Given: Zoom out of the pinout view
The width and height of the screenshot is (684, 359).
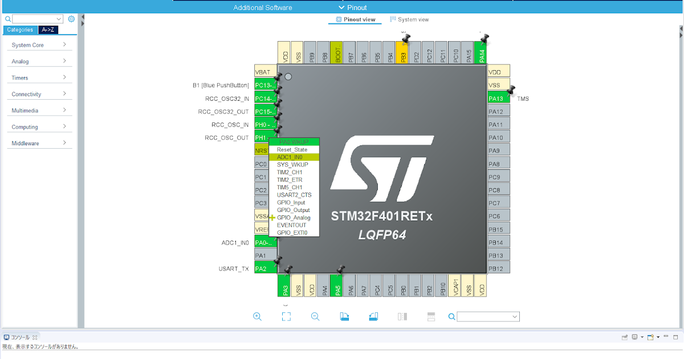Looking at the screenshot, I should tap(315, 316).
